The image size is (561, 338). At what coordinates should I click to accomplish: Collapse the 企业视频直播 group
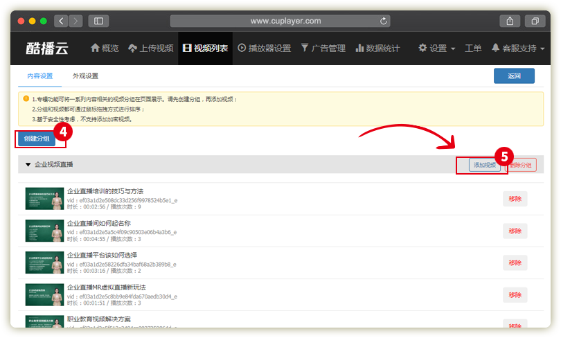coord(28,165)
